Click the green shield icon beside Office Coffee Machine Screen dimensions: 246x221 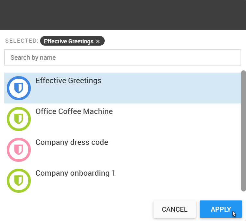pos(19,119)
